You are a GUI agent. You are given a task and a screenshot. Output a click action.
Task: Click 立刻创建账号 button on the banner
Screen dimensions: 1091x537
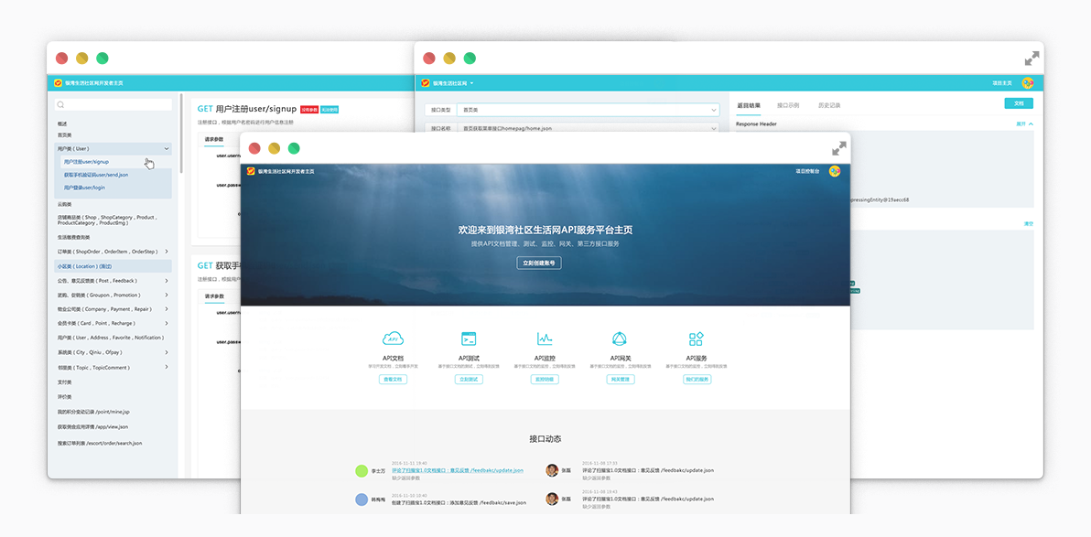coord(538,263)
